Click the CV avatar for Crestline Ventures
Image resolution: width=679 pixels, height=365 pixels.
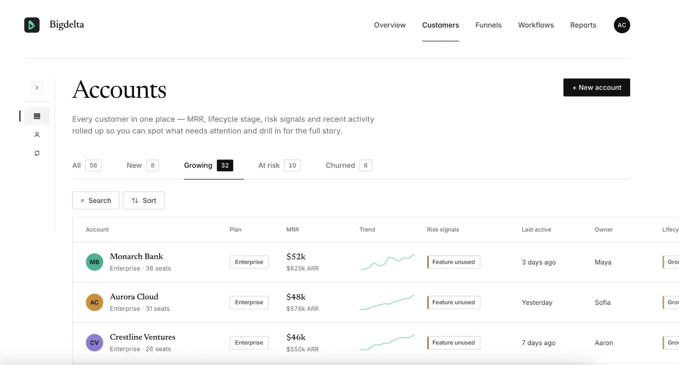pyautogui.click(x=94, y=343)
